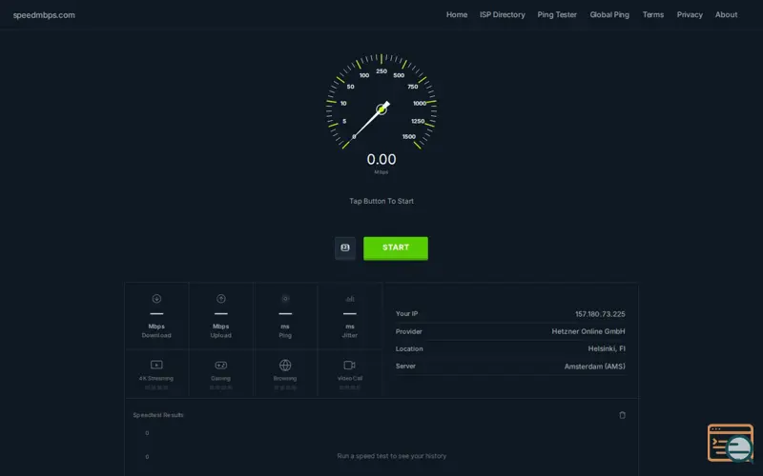Click the IP address 157.180.73.225

coord(600,314)
